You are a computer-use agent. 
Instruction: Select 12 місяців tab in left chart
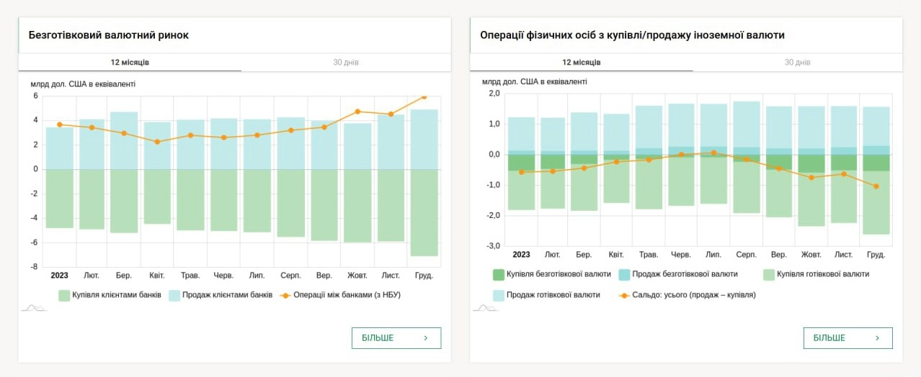[130, 63]
